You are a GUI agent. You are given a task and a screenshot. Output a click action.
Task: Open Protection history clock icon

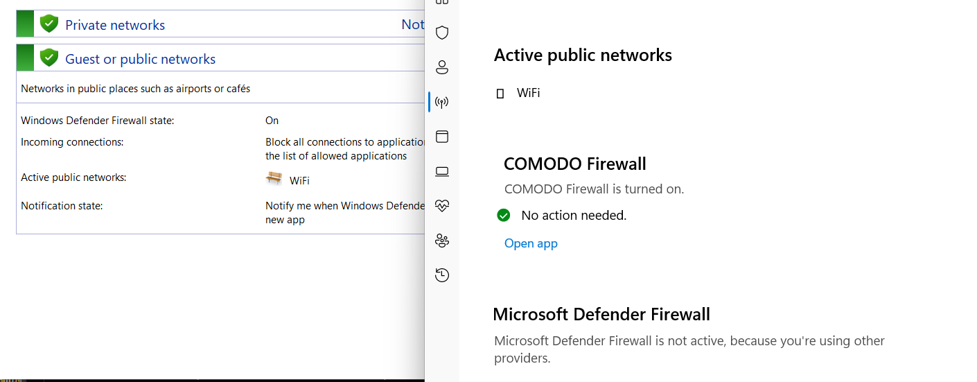442,275
